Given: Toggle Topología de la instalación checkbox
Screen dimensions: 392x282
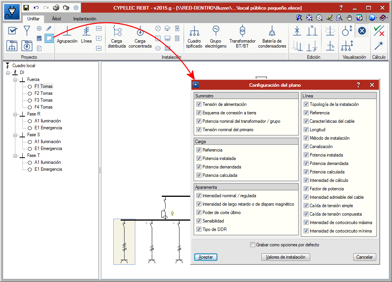Looking at the screenshot, I should click(306, 104).
